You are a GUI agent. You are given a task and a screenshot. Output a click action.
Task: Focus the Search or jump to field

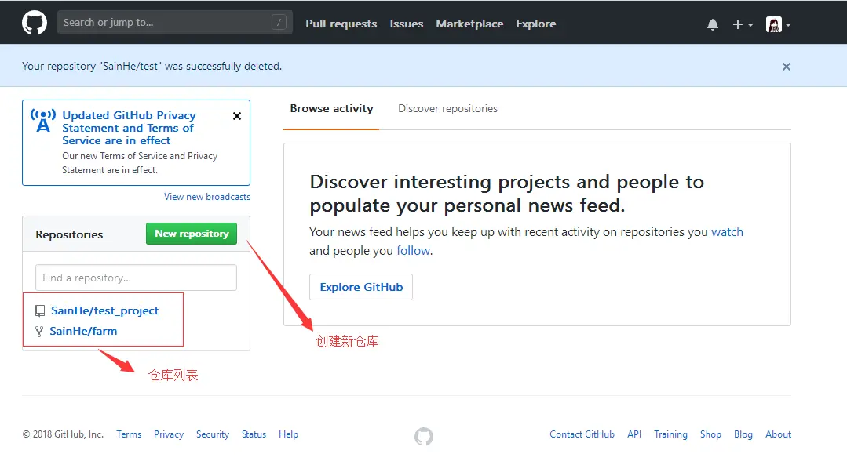(174, 22)
